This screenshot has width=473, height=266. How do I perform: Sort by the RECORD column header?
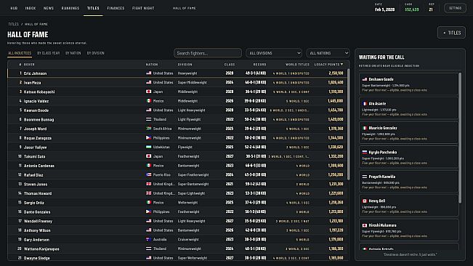tap(259, 65)
